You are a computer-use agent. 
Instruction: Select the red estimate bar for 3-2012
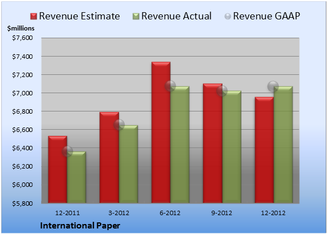(109, 157)
